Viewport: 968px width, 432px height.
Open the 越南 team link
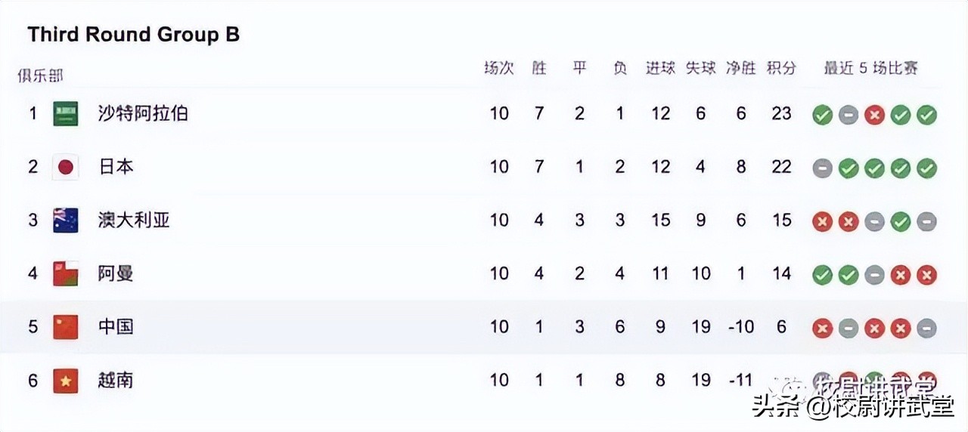click(116, 380)
